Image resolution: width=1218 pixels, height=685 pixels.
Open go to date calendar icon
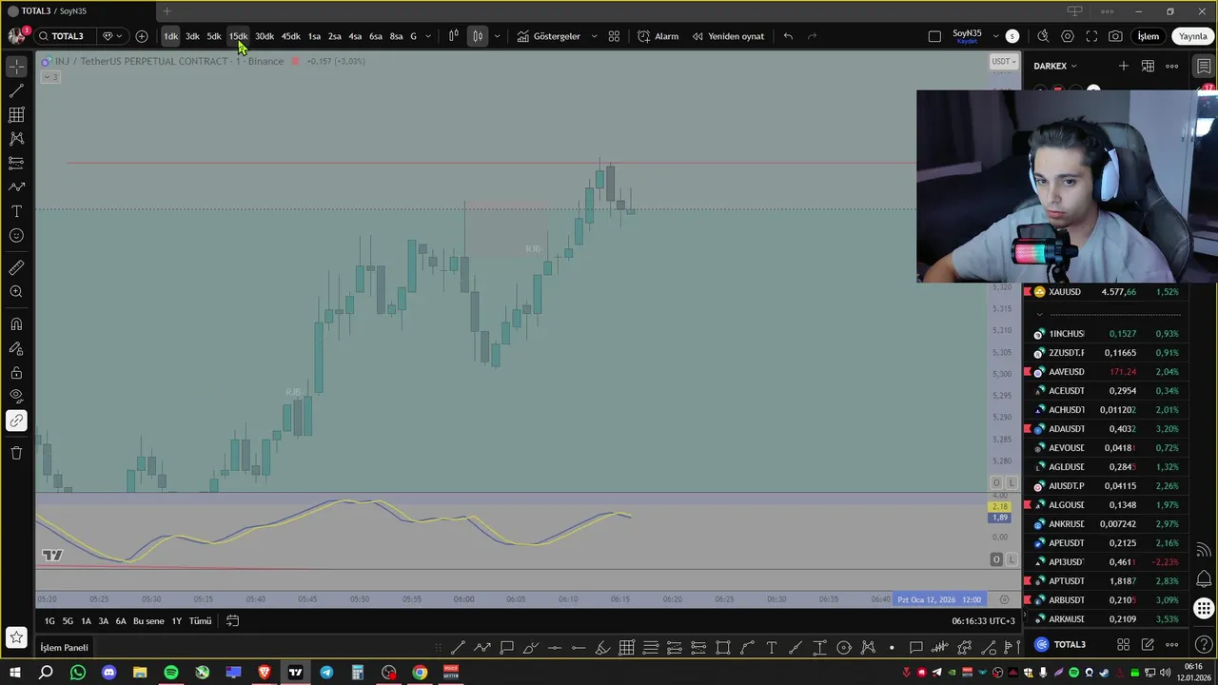232,621
